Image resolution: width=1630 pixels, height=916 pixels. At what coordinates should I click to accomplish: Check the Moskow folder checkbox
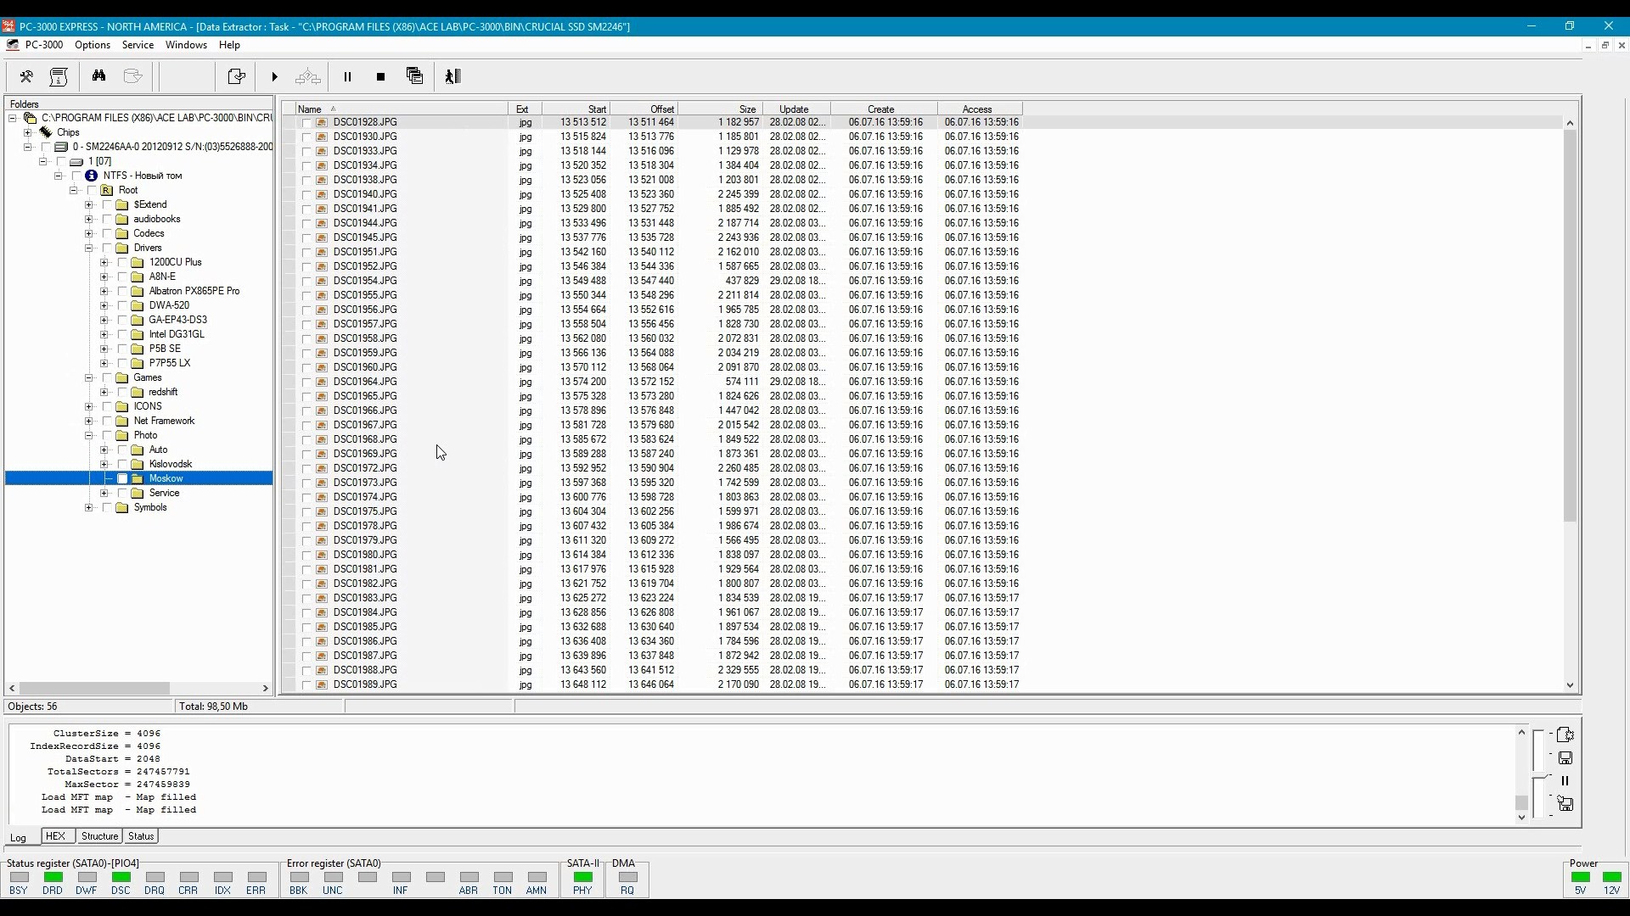point(122,479)
